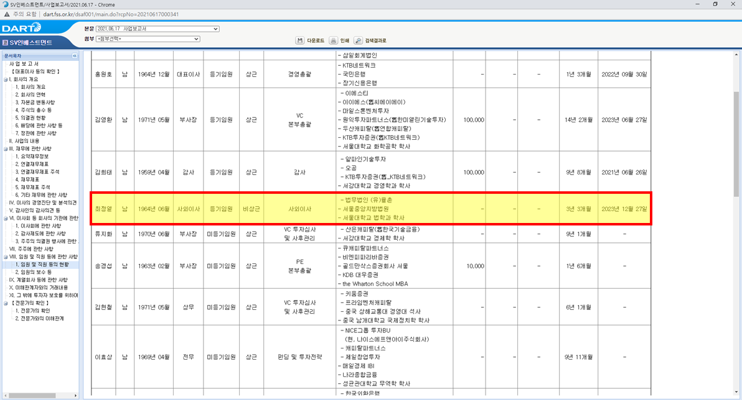Viewport: 742px width, 400px height.
Task: Select 3. 연결재무제표 주석
Action: tap(37, 172)
